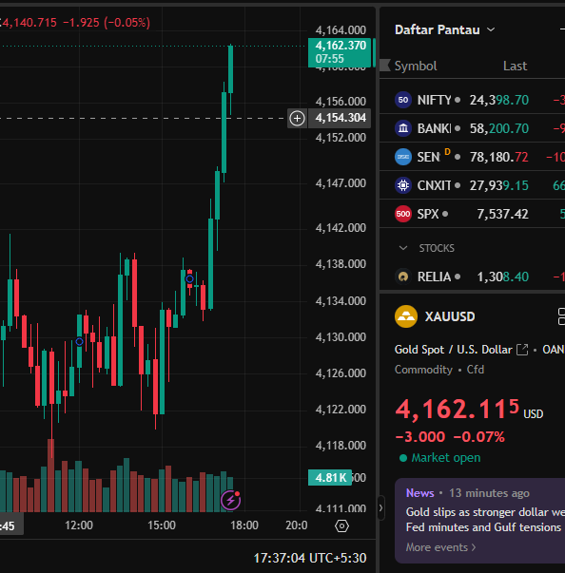
Task: Click the 4,164.000 price axis label
Action: [341, 30]
